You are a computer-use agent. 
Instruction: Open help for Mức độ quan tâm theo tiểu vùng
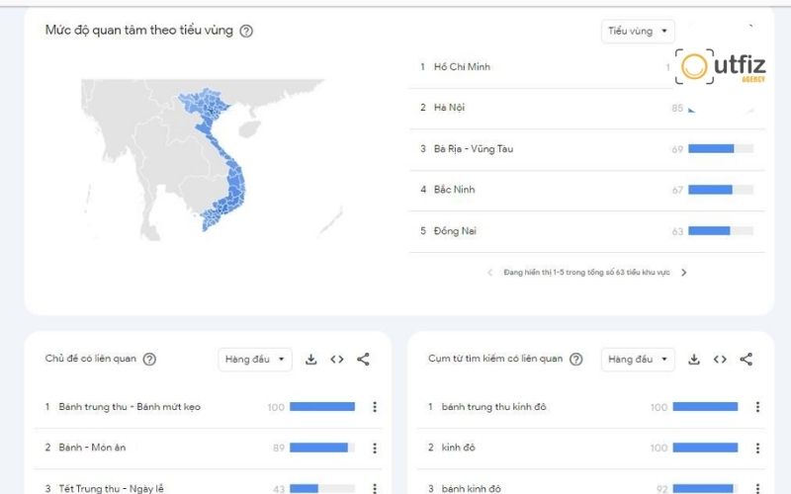pos(246,32)
